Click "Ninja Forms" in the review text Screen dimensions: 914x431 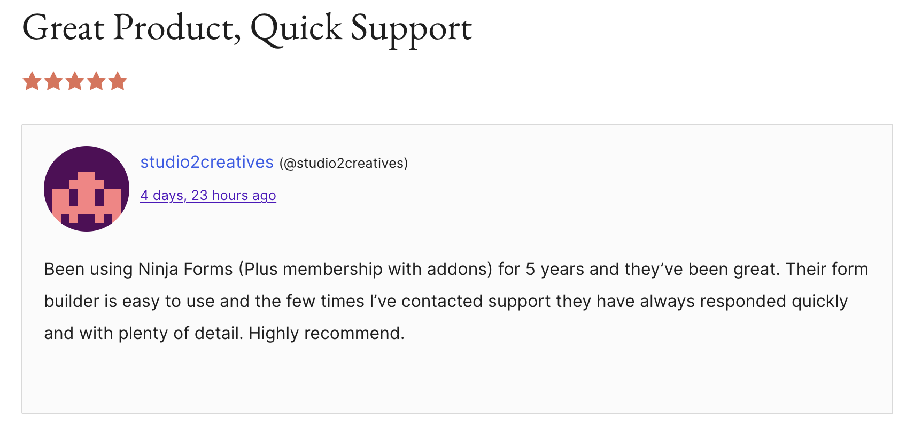(x=185, y=269)
